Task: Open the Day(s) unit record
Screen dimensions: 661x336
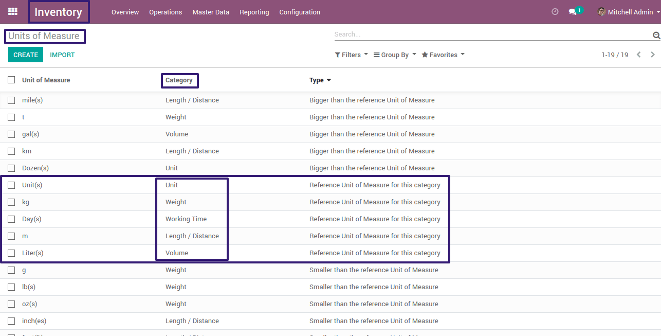Action: point(32,219)
